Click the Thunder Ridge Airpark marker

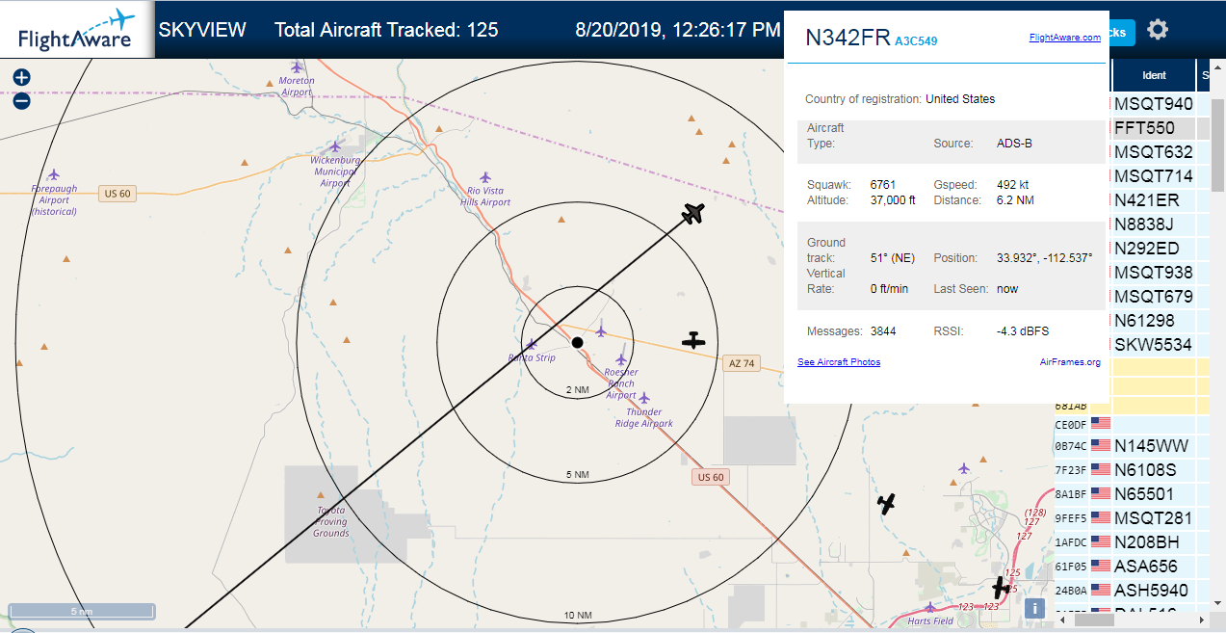pyautogui.click(x=643, y=398)
